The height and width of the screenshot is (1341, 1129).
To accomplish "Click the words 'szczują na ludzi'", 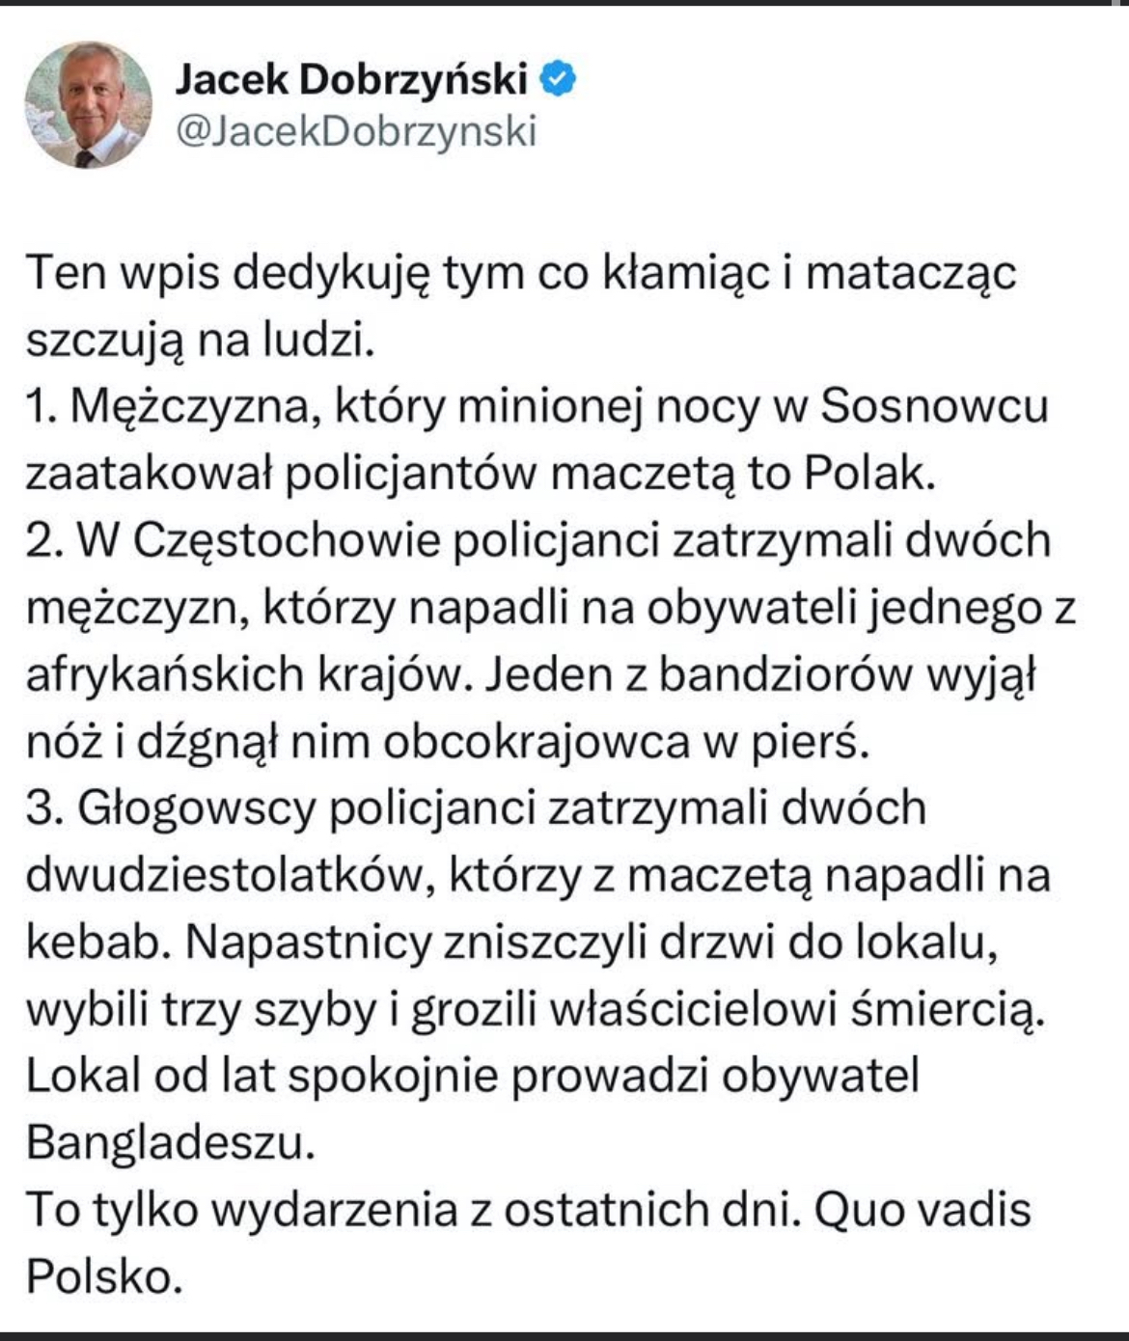I will pyautogui.click(x=199, y=340).
